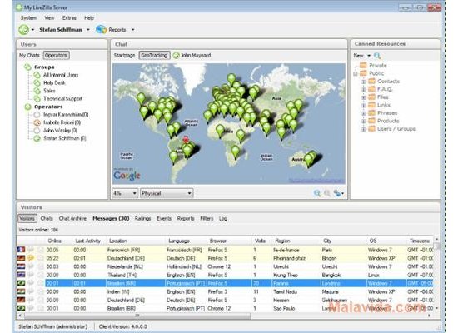Click the Thailand flag icon in the Bangkok row

pyautogui.click(x=21, y=275)
